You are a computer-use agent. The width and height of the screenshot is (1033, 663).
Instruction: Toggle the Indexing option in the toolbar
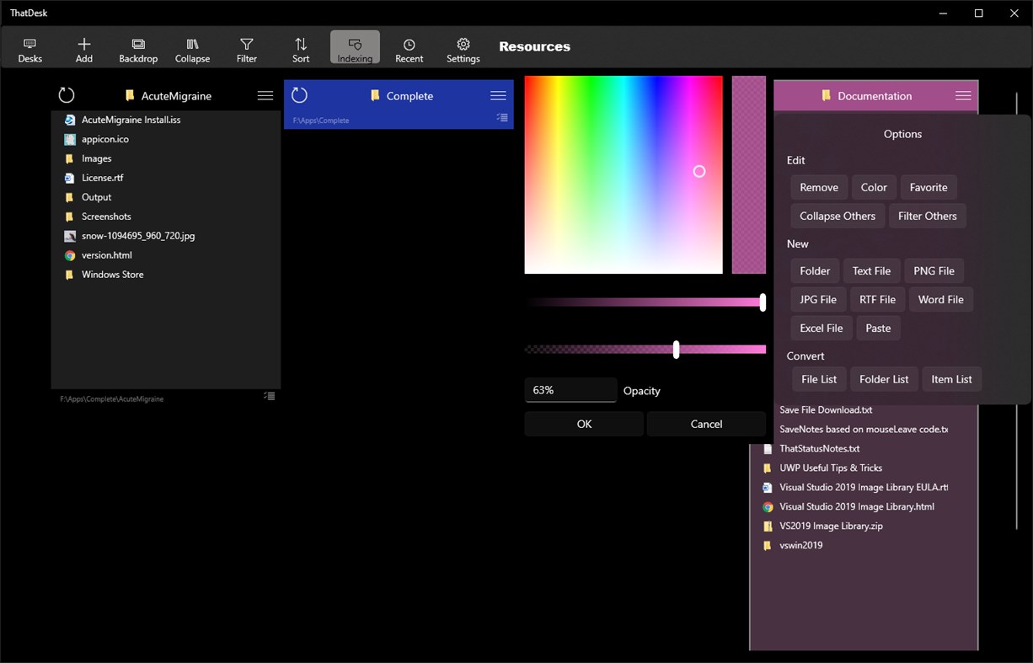tap(355, 47)
